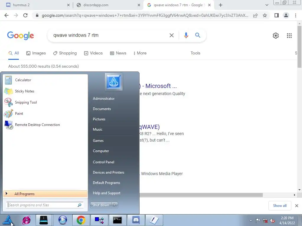Open Help and Support

pyautogui.click(x=106, y=193)
